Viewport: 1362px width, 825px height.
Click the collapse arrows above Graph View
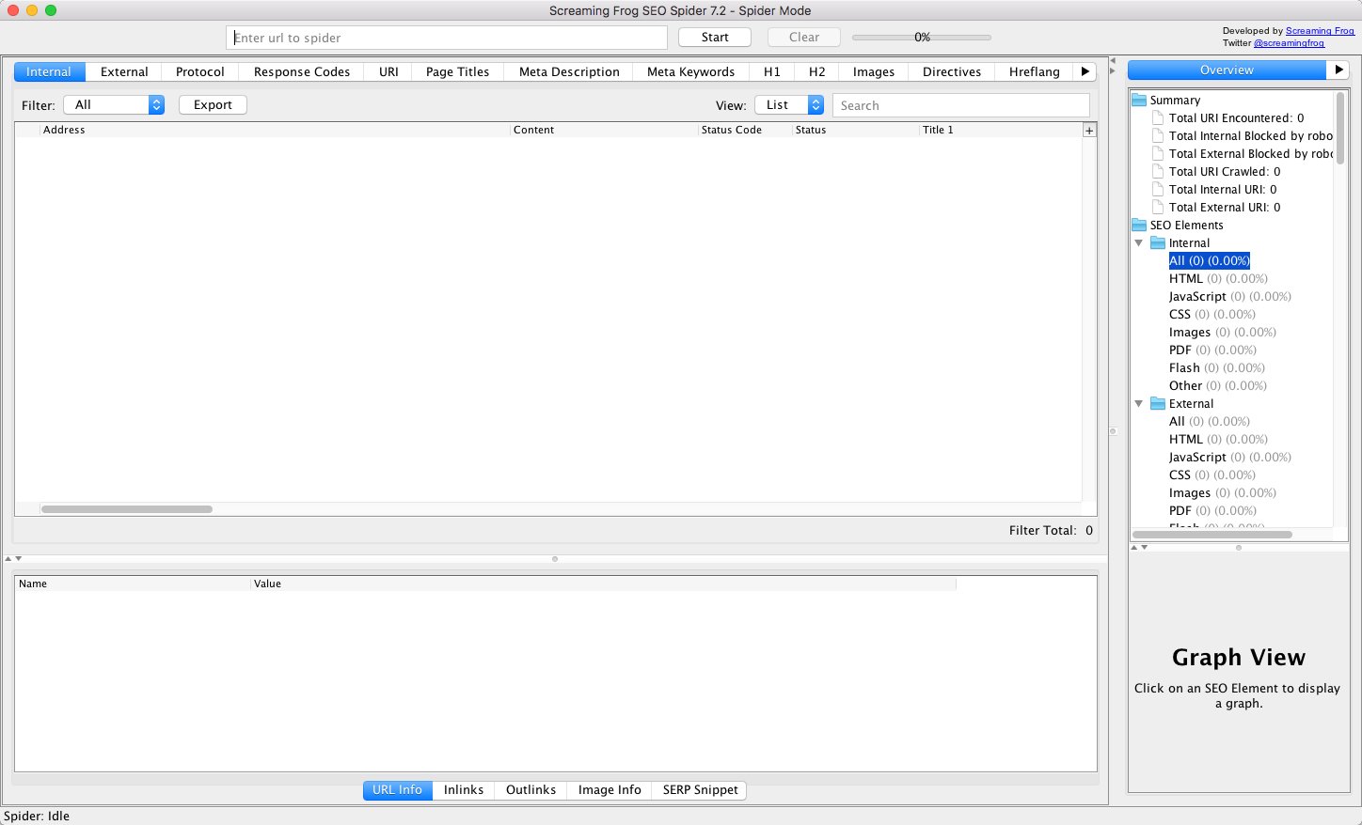pyautogui.click(x=1139, y=547)
